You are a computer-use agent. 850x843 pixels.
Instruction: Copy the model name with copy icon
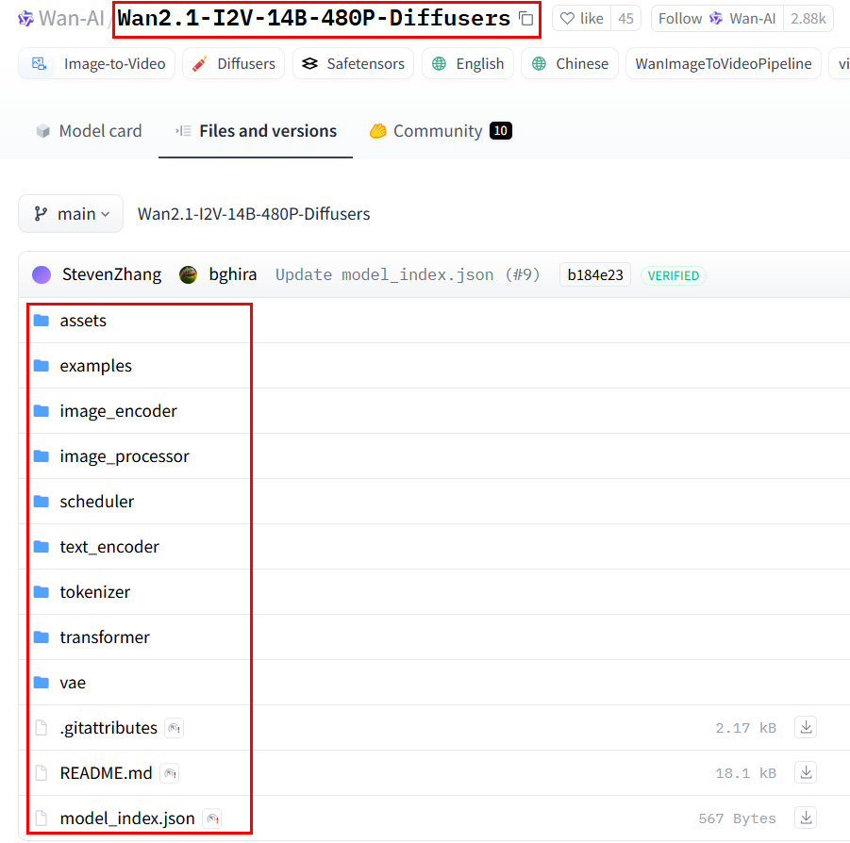(525, 19)
